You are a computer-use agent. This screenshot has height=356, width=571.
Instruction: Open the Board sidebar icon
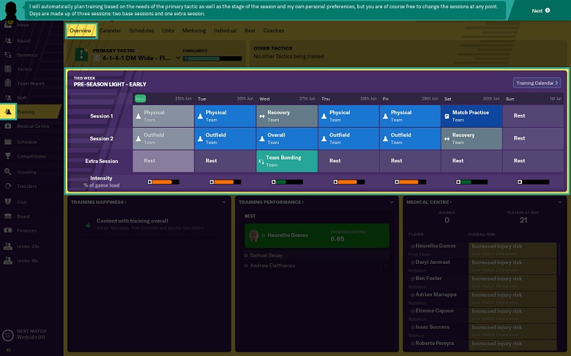tap(8, 216)
